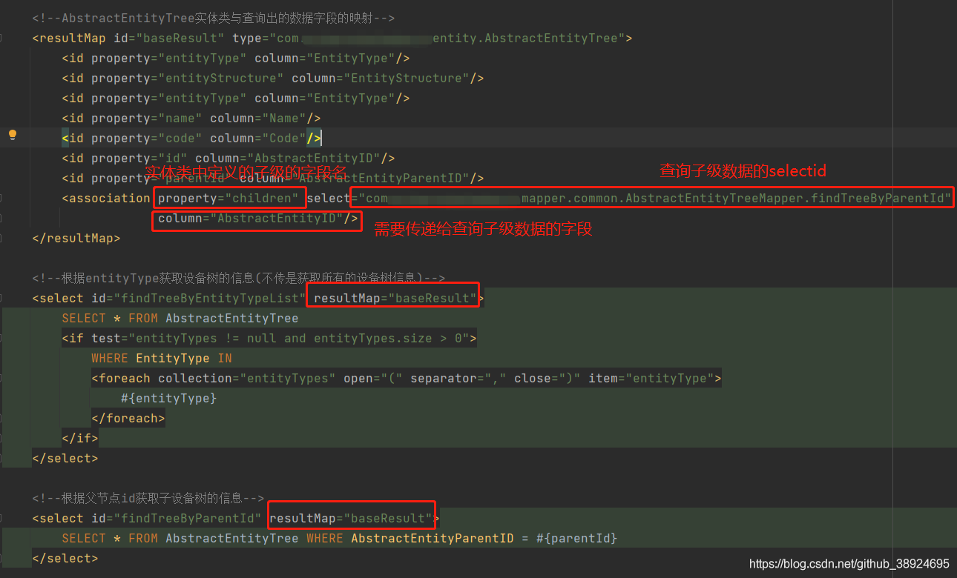This screenshot has width=957, height=578.
Task: Click the if test="entityTypes != null" tag
Action: pos(269,338)
